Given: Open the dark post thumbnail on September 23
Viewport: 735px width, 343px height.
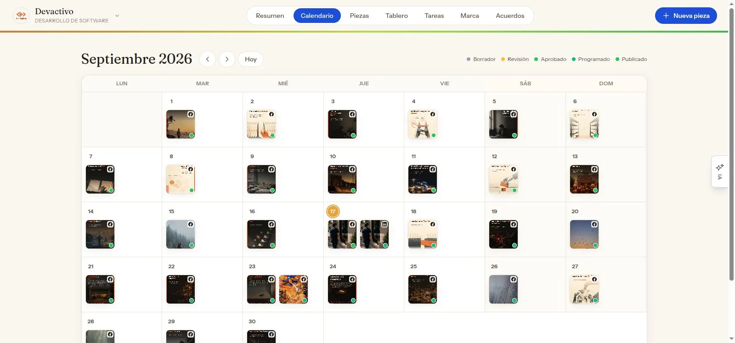Looking at the screenshot, I should 261,289.
